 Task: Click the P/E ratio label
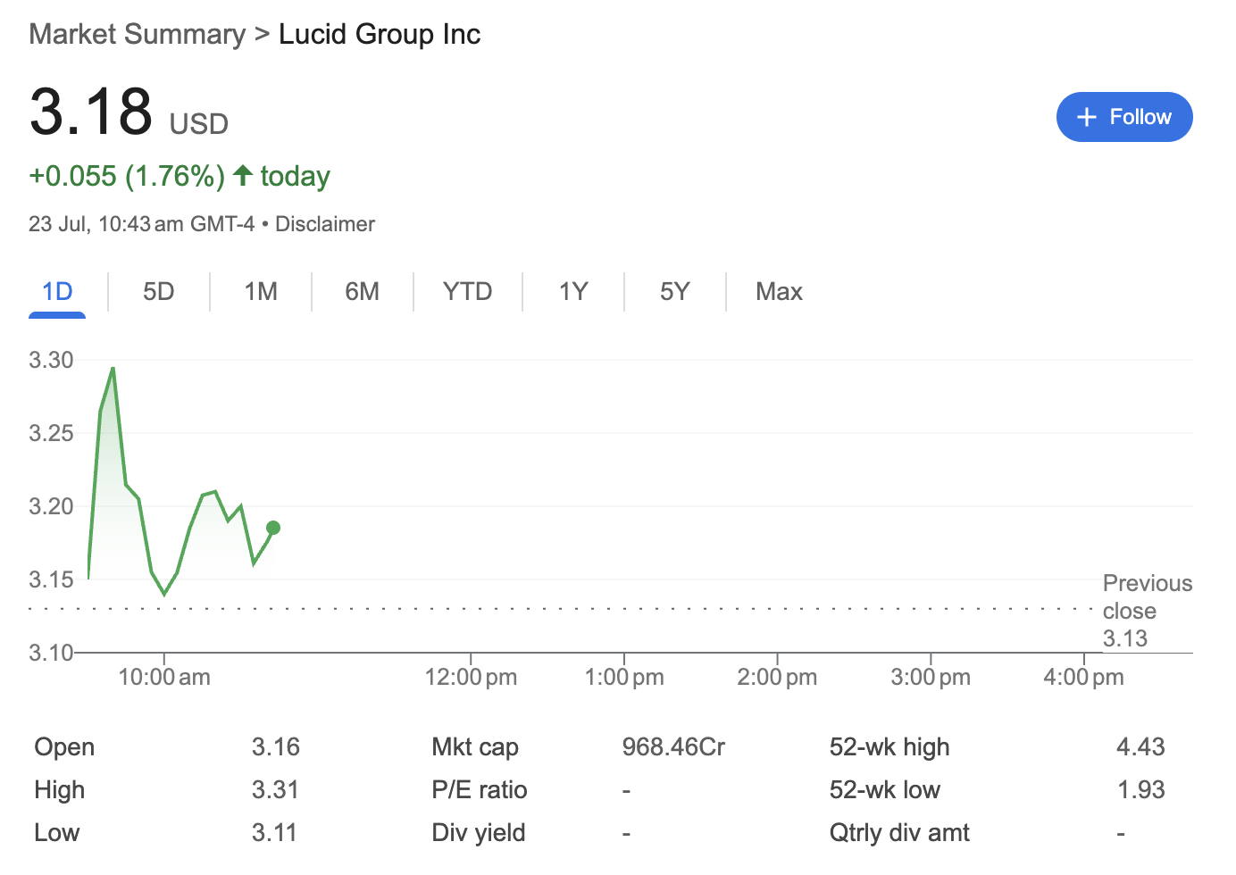480,790
